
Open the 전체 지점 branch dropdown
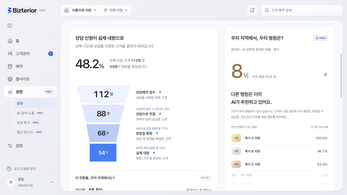tap(116, 10)
